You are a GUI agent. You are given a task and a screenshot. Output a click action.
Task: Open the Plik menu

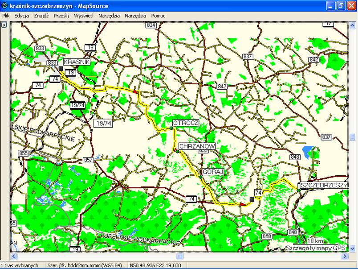click(x=6, y=16)
